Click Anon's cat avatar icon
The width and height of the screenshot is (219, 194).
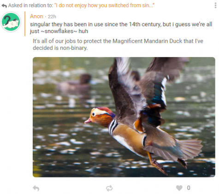point(11,22)
